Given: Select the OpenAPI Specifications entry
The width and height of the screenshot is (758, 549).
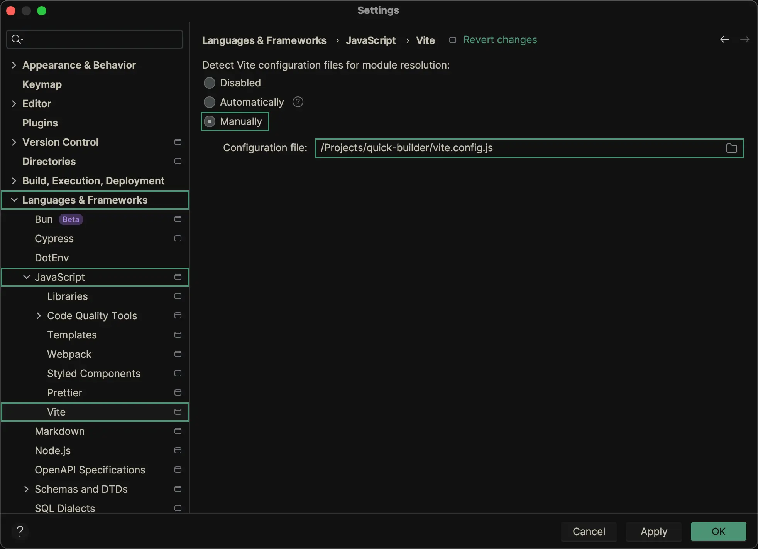Looking at the screenshot, I should [95, 470].
